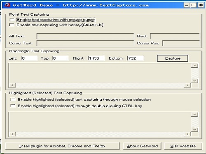Click the Cursor Pos field
This screenshot has width=206, height=154.
(181, 43)
